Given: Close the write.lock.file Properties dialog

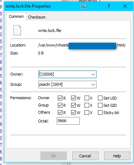Looking at the screenshot, I should [125, 6].
